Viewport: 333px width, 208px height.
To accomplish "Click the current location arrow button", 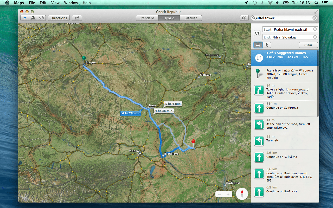I will (25, 18).
